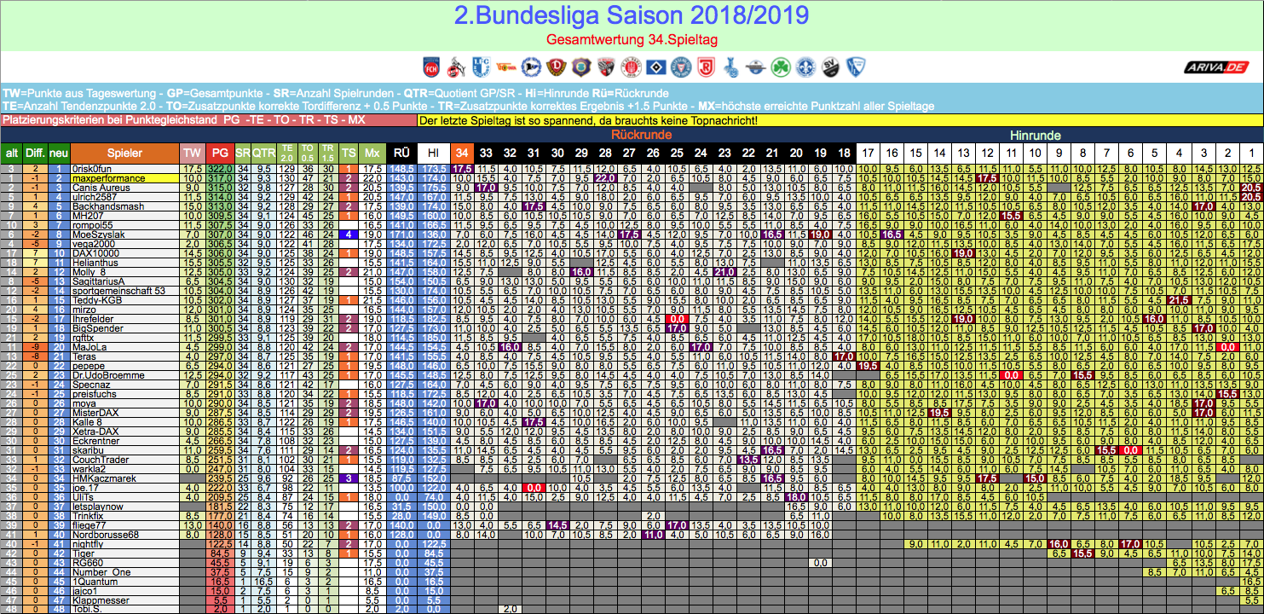Viewport: 1264px width, 614px height.
Task: Select the yellow 'maxperformance' player cell
Action: tap(124, 178)
